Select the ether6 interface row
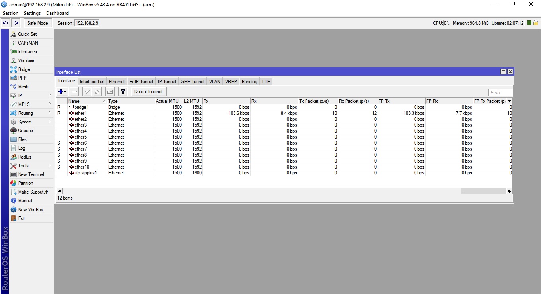 pyautogui.click(x=284, y=143)
